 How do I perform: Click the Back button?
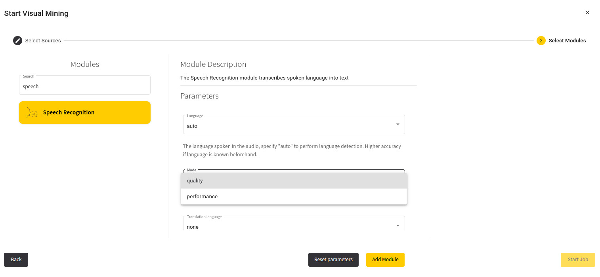coord(16,260)
